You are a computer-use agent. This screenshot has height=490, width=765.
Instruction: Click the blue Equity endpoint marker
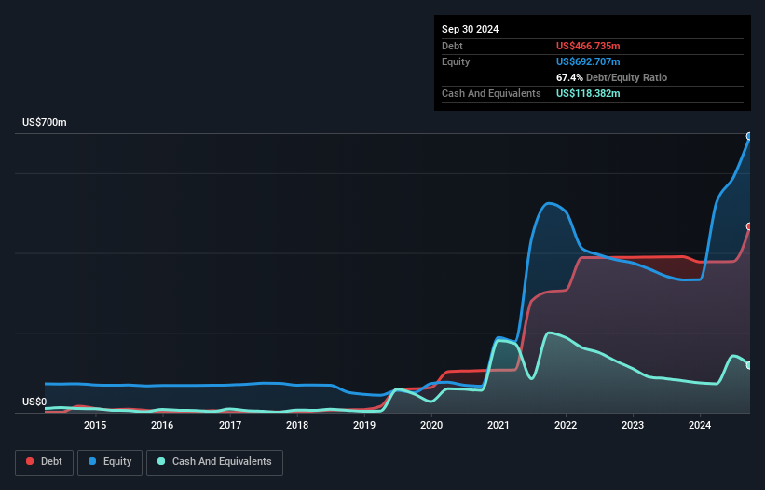[749, 136]
